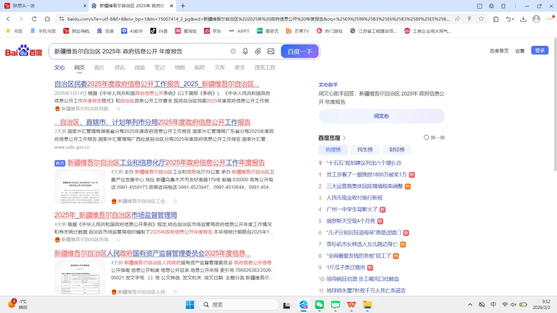The width and height of the screenshot is (557, 313).
Task: Open 国有资产监督管理委员会2025年度信息 result
Action: click(152, 253)
